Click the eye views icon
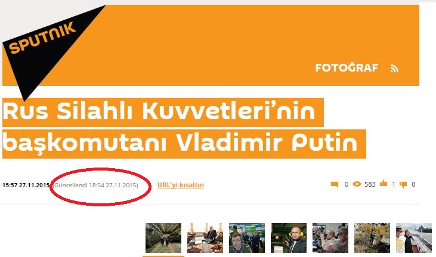 (x=357, y=184)
